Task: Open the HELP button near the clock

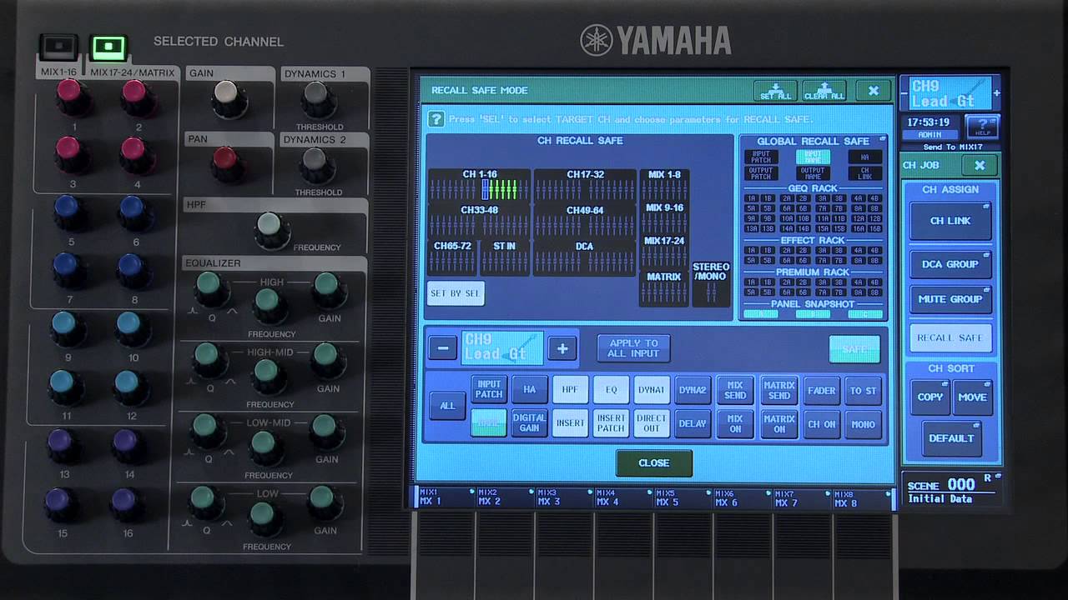Action: click(982, 127)
